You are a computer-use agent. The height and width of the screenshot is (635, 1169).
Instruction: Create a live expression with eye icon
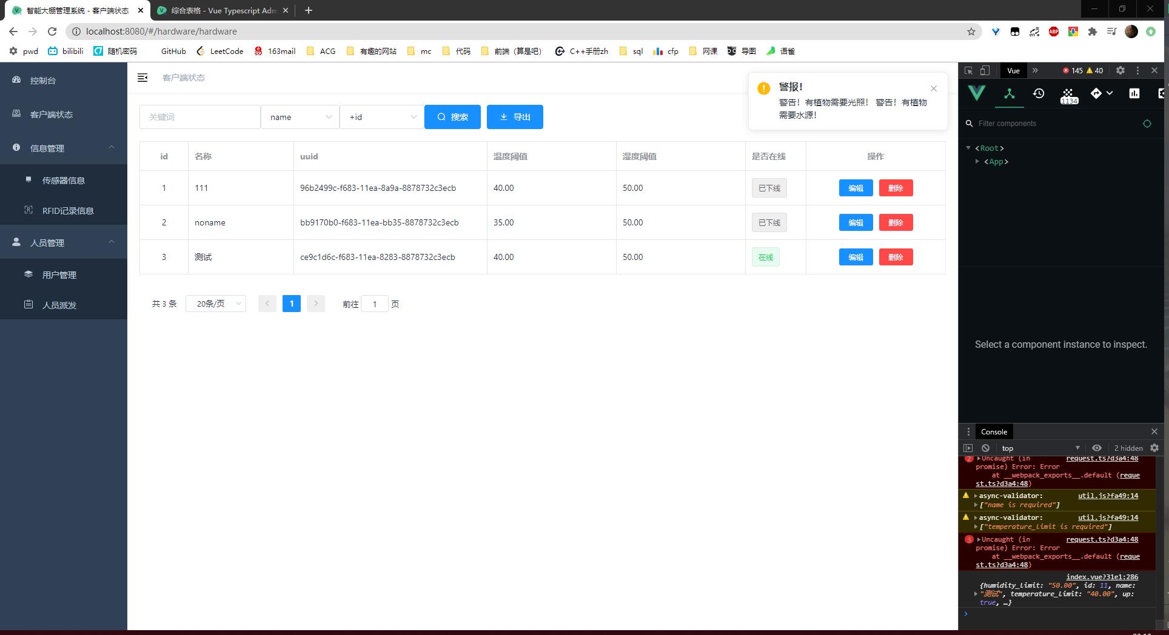click(x=1097, y=448)
